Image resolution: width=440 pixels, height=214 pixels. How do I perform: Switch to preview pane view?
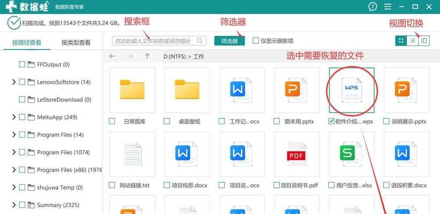[424, 41]
